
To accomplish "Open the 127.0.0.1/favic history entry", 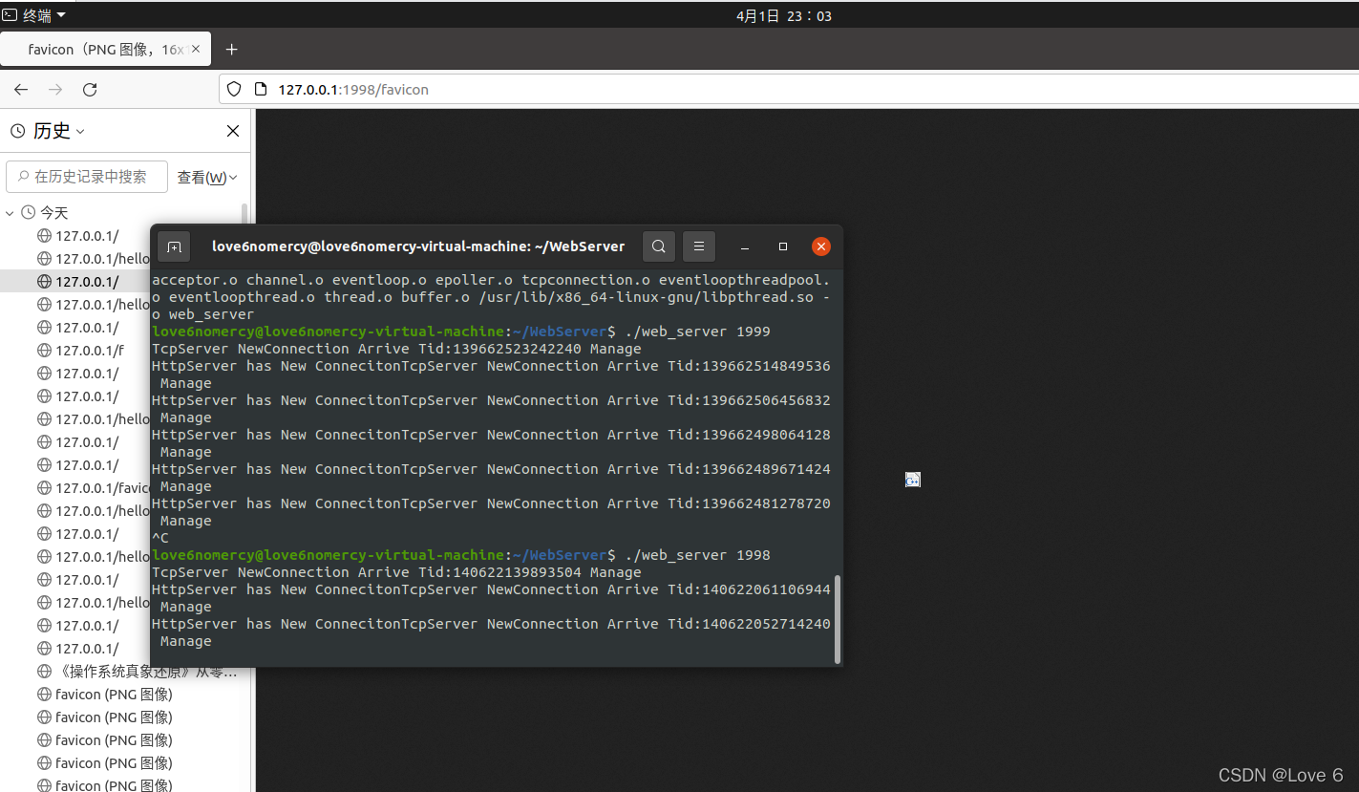I will point(94,488).
